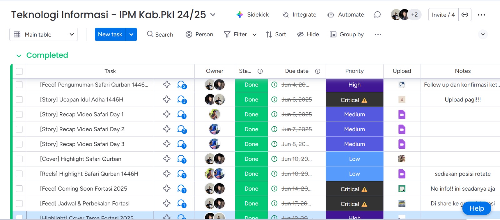The height and width of the screenshot is (220, 500).
Task: Tick checkbox for Pengumuman Safari Qurban task
Action: point(19,85)
